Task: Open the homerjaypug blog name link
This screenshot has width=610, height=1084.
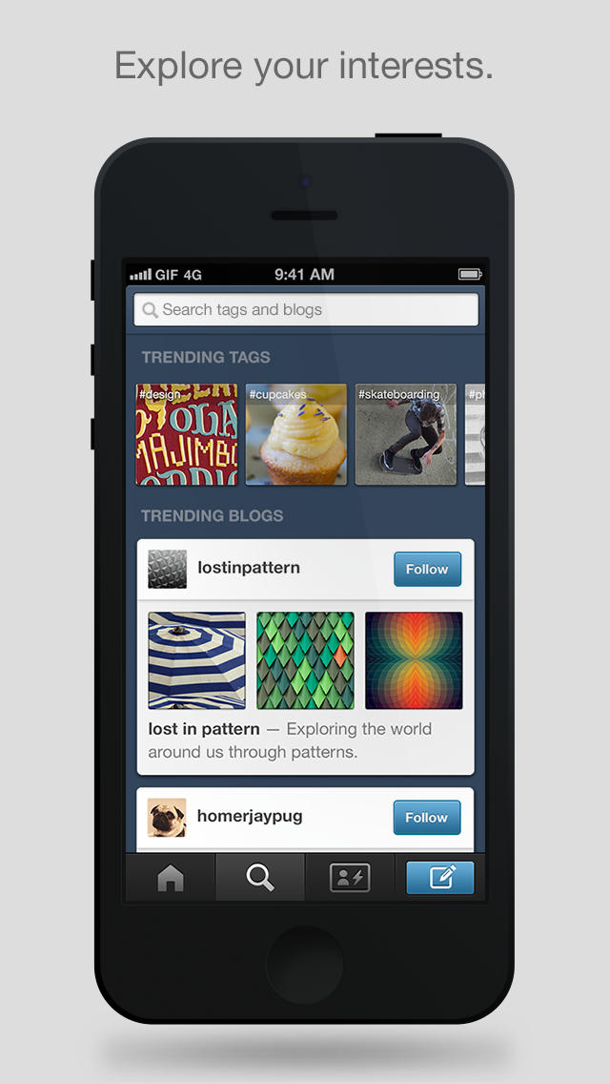Action: pos(250,817)
